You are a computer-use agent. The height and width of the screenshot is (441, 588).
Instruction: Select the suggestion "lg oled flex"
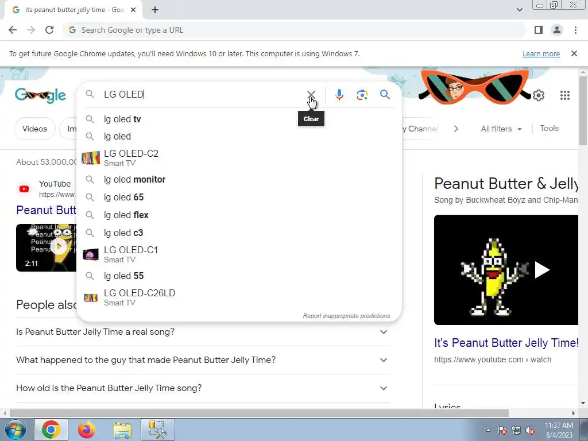tap(239, 215)
